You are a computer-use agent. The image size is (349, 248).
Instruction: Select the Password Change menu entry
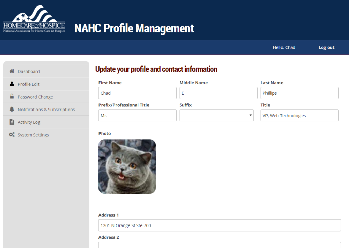[35, 97]
